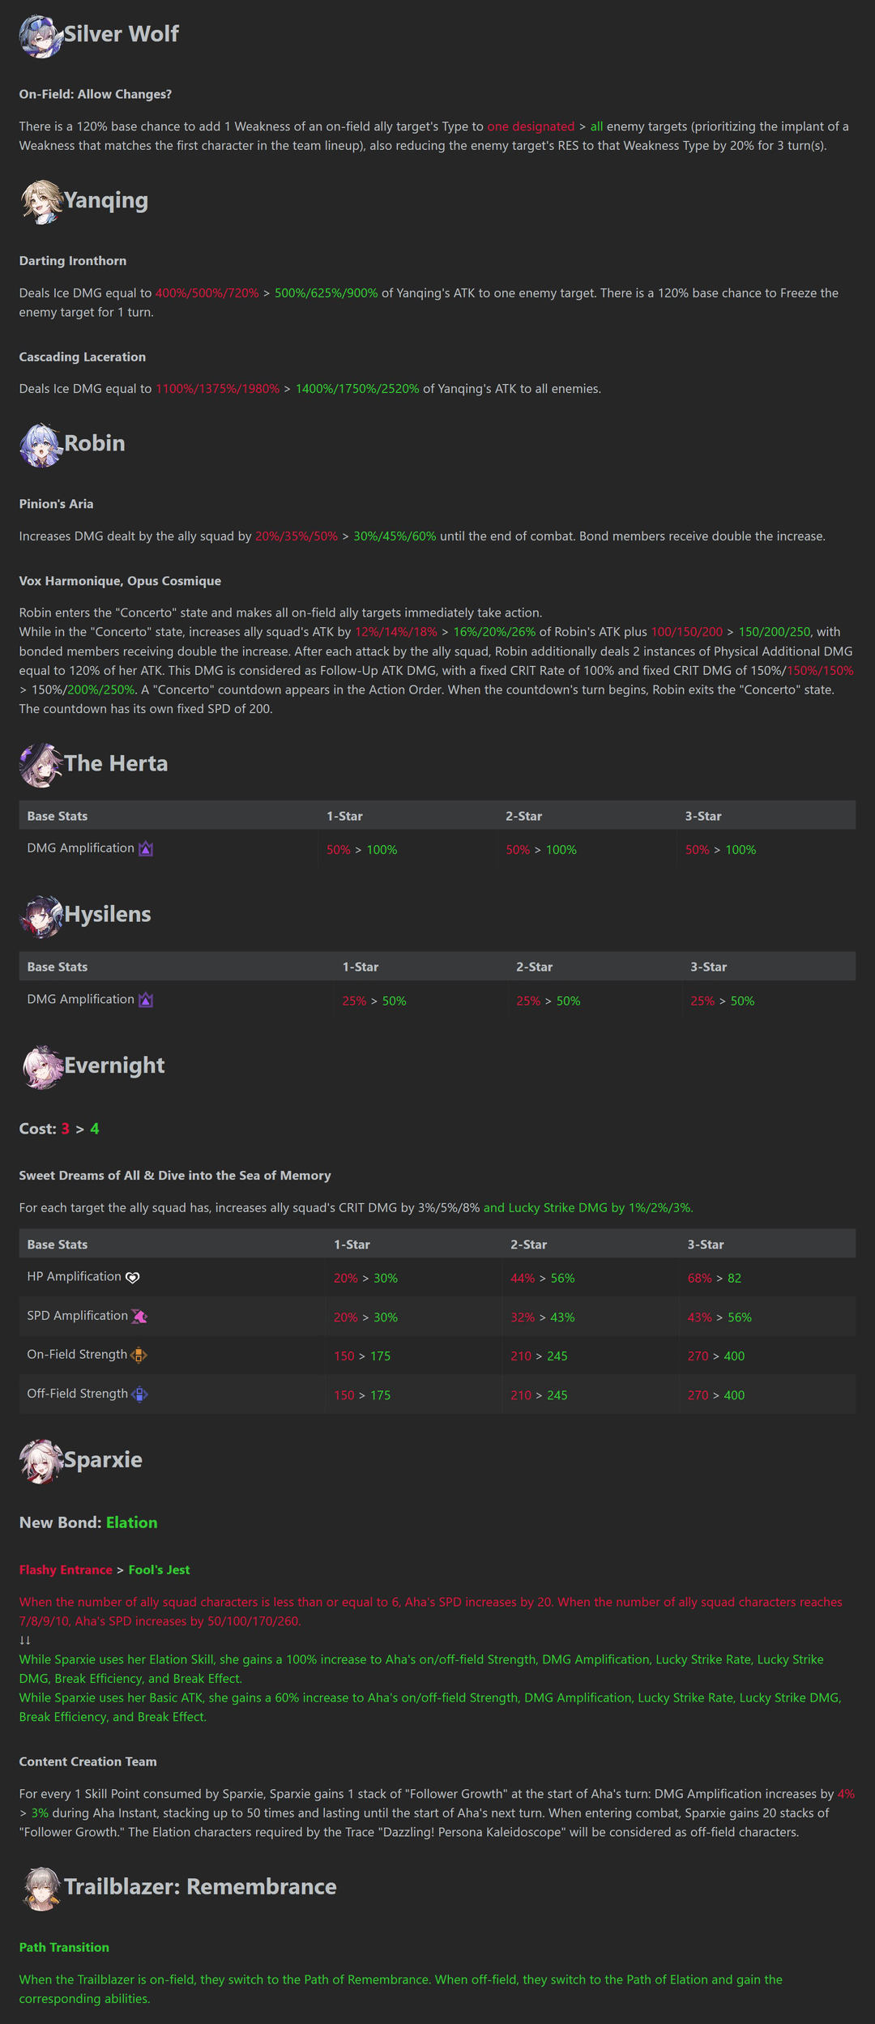Click the On-Field Strength icon

pos(139,1355)
